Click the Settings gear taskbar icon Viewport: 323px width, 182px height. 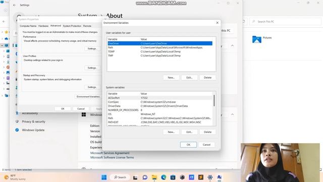pyautogui.click(x=210, y=177)
